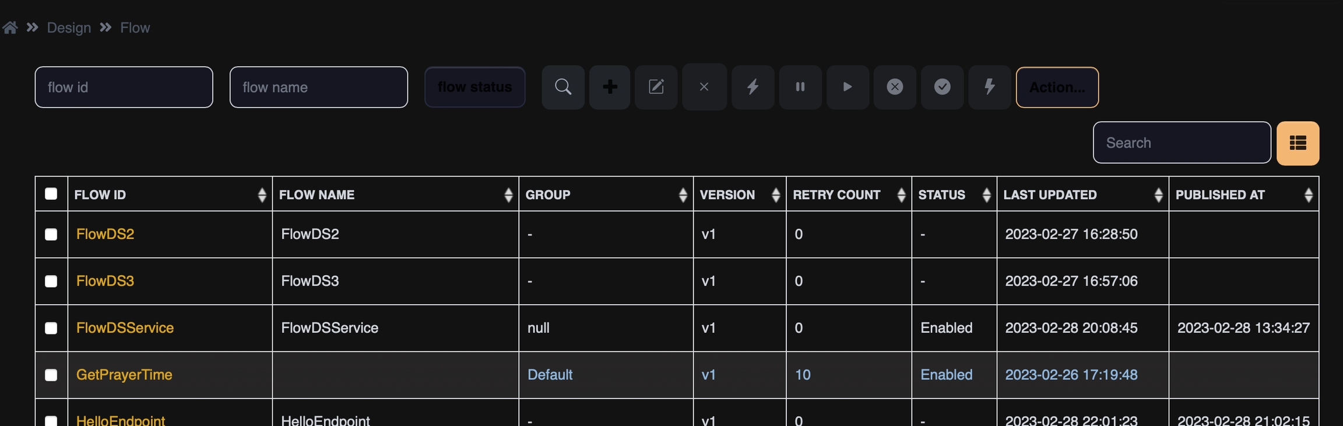Screen dimensions: 1343x426
Task: Click the circled checkmark icon
Action: (942, 87)
